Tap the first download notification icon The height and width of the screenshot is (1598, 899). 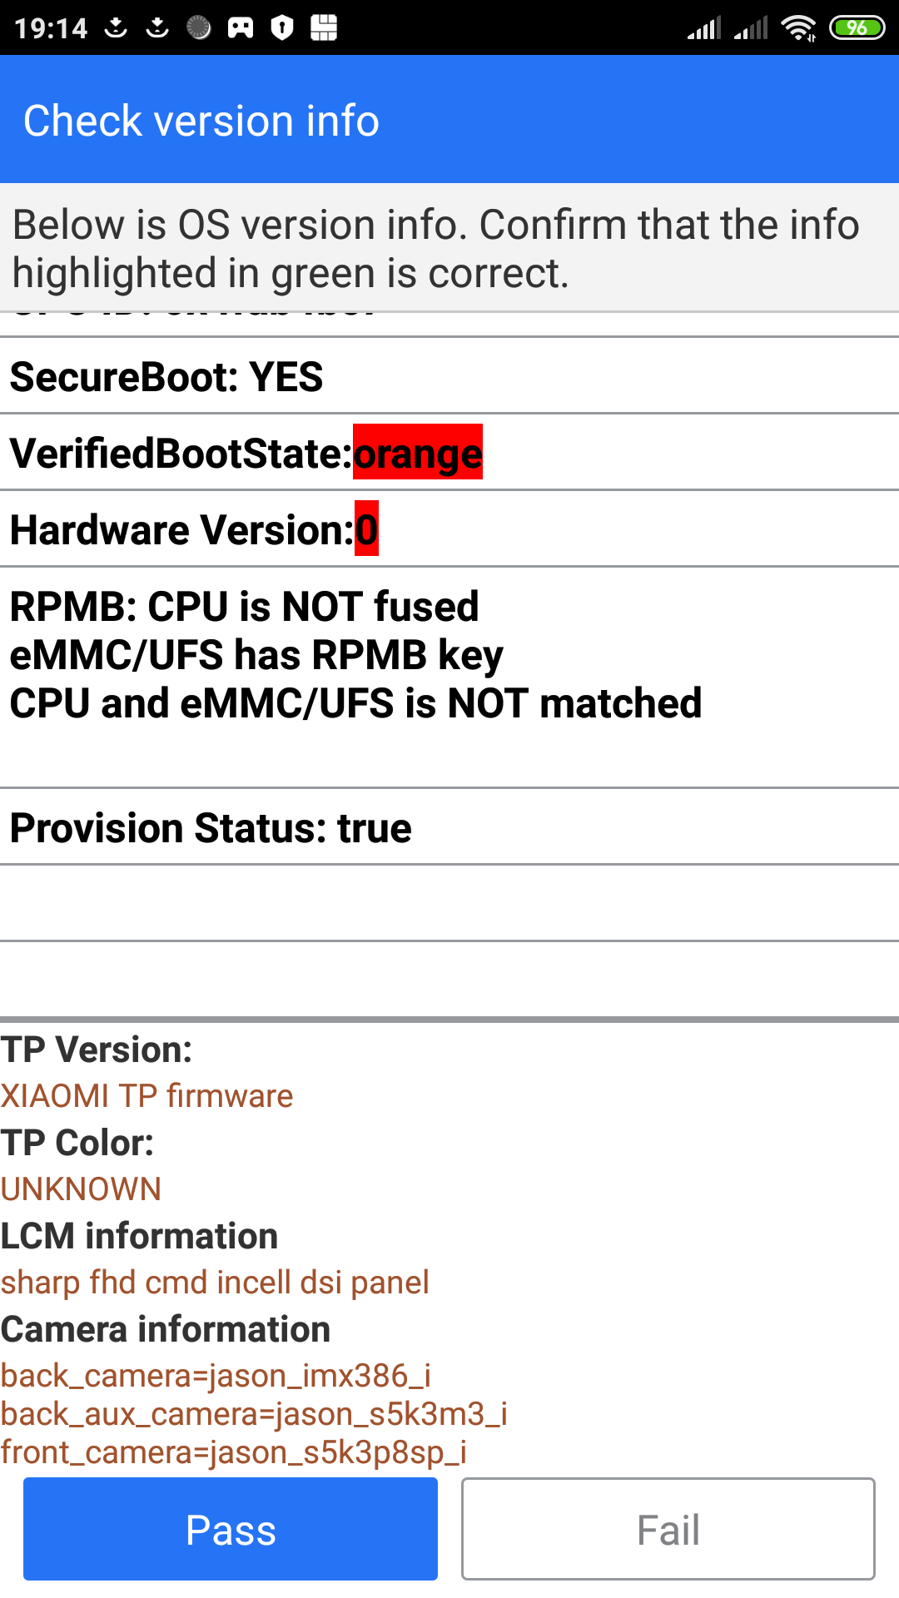(116, 28)
